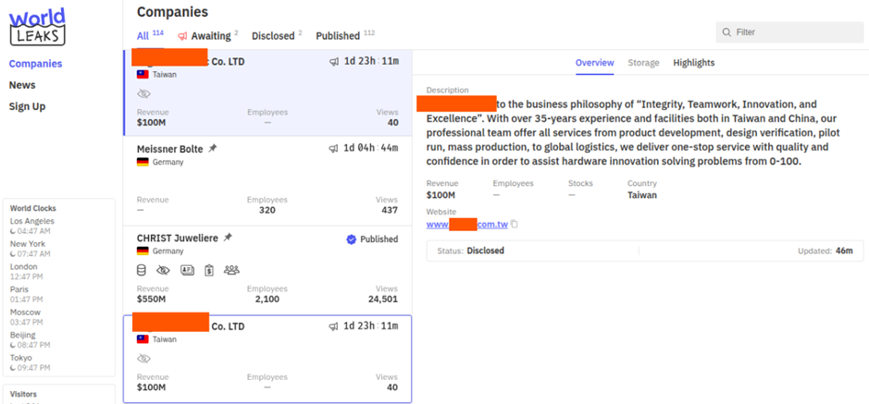This screenshot has width=869, height=404.
Task: Click the crossed eye icon in top Taiwan card
Action: [143, 94]
